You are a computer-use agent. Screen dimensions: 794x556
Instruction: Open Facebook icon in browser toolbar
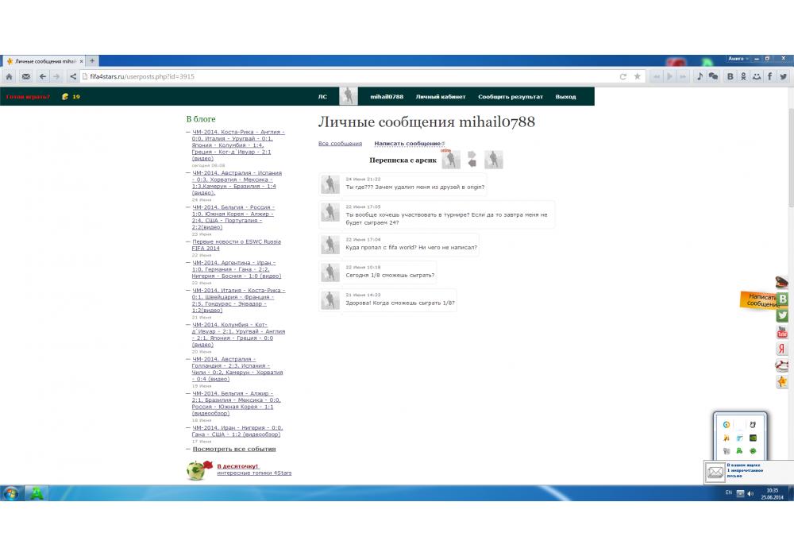click(769, 76)
